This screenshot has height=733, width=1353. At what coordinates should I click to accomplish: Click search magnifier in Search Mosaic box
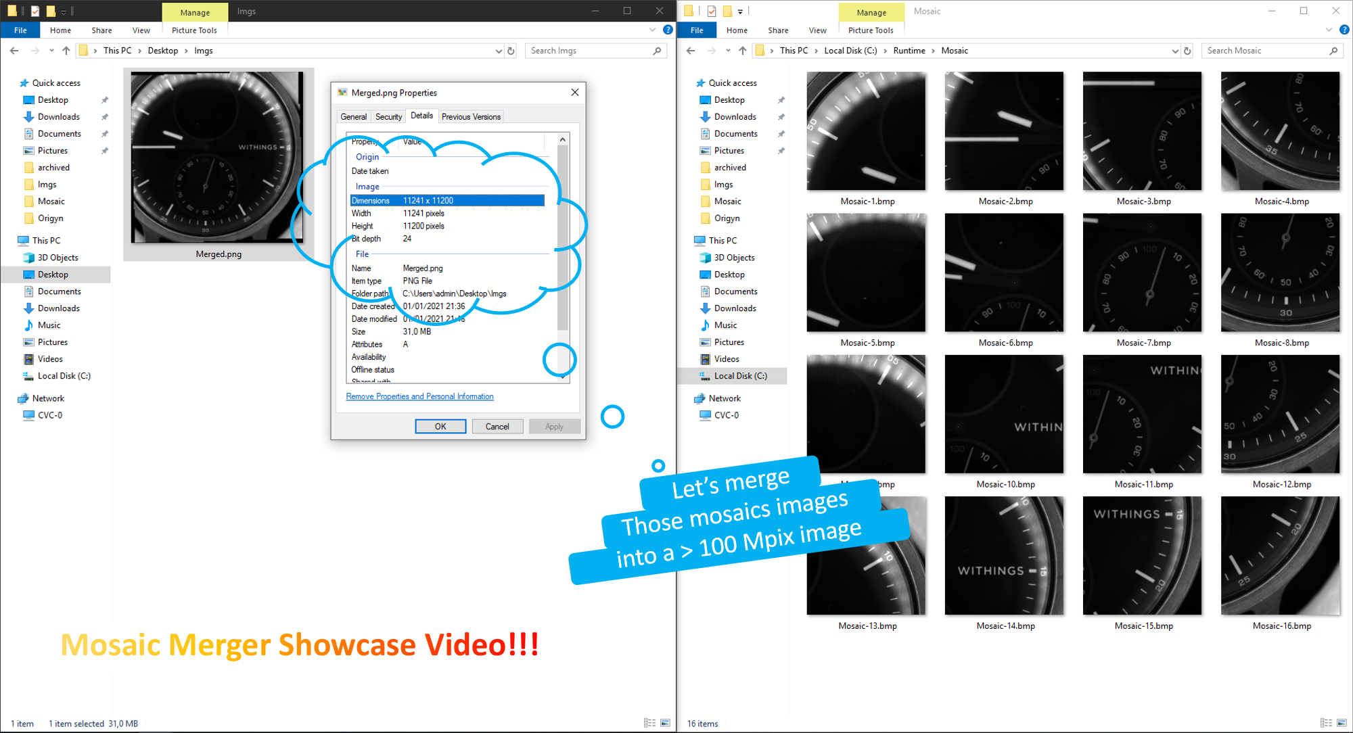tap(1333, 51)
